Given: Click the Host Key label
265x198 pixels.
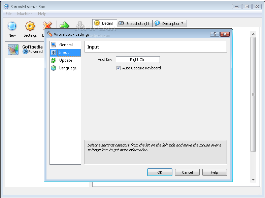Looking at the screenshot, I should [x=105, y=60].
